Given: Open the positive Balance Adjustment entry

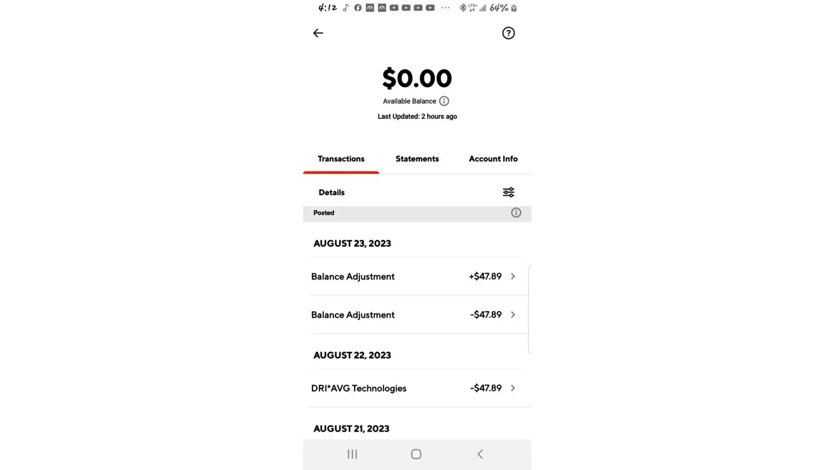Looking at the screenshot, I should (353, 276).
